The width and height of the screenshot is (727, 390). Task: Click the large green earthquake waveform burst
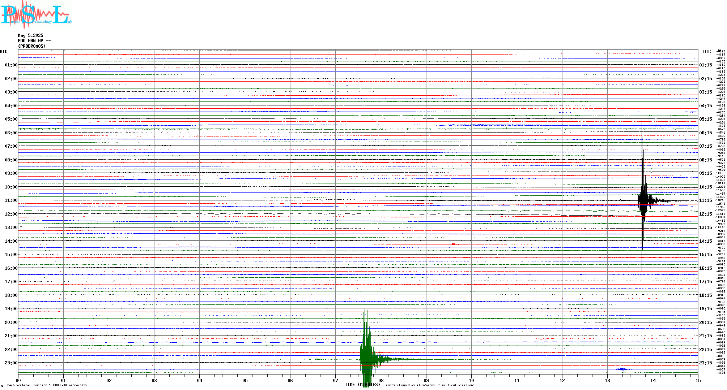click(x=366, y=357)
